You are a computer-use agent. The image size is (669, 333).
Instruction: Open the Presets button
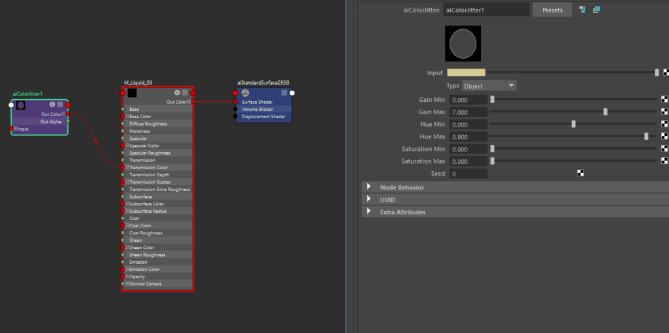(x=552, y=10)
